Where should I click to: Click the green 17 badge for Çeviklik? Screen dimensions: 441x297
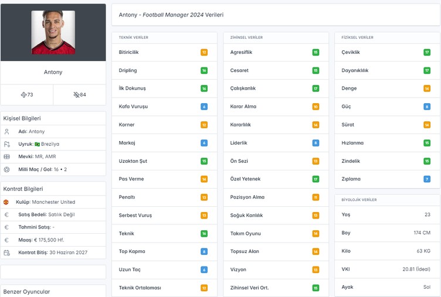427,52
